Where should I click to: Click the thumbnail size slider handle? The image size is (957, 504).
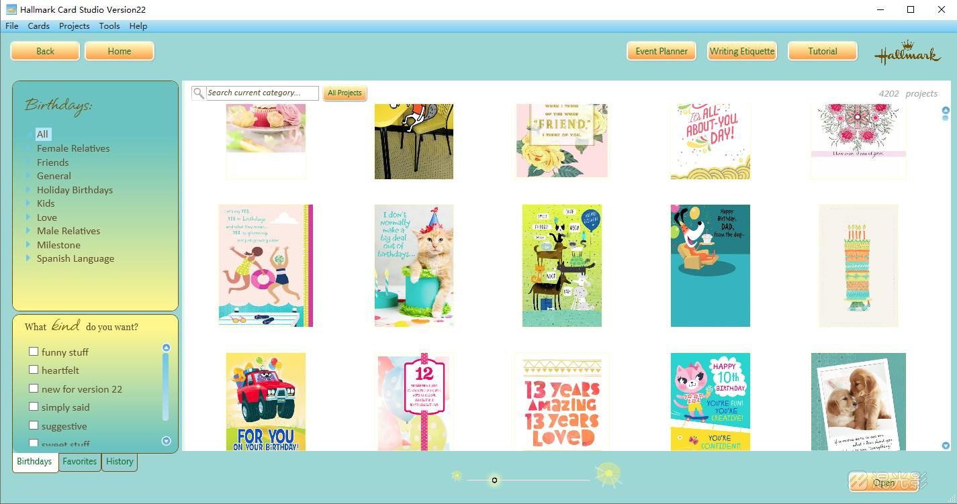pyautogui.click(x=494, y=480)
